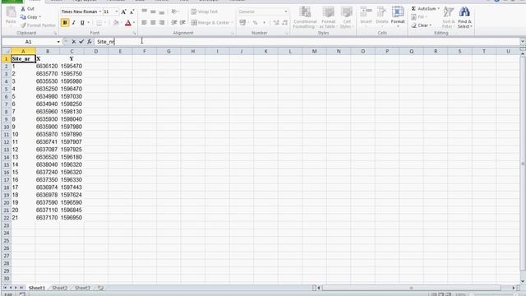The width and height of the screenshot is (526, 296).
Task: Open Conditional Formatting menu
Action: pos(305,17)
